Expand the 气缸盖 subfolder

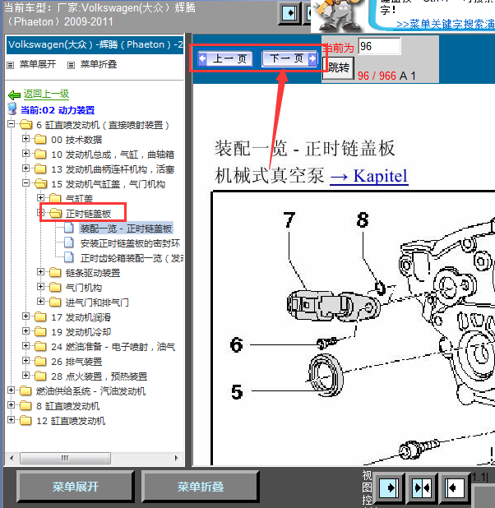[x=40, y=197]
